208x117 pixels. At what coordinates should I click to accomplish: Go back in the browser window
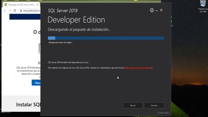coord(5,11)
